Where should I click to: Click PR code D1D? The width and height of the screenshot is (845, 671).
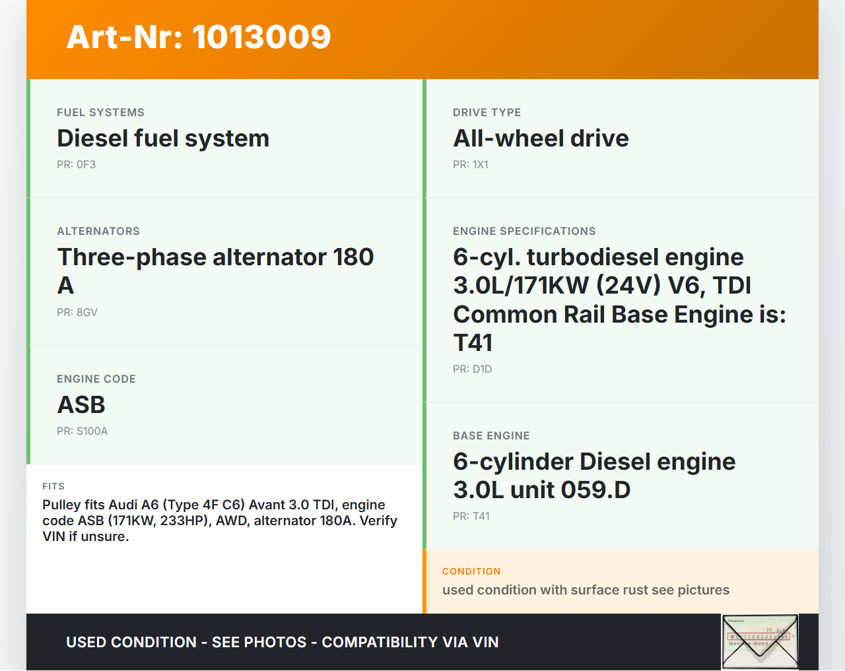[472, 369]
